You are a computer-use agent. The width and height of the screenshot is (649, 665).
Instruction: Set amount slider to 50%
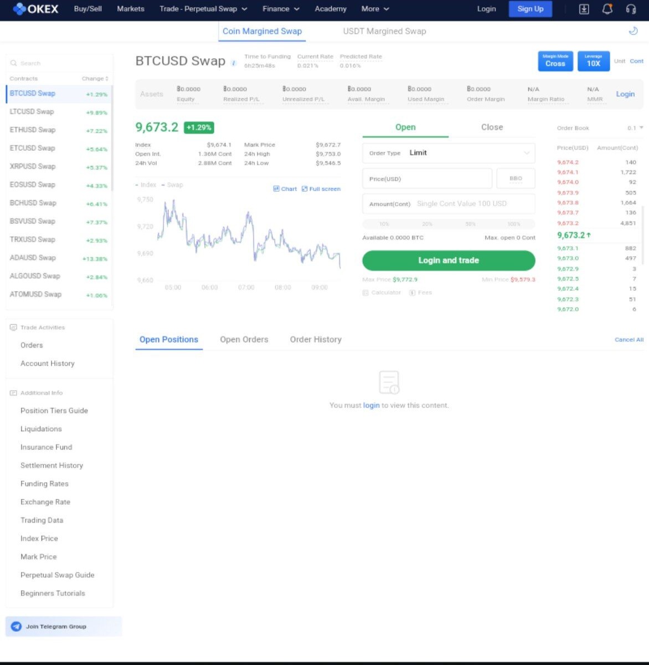pos(471,224)
